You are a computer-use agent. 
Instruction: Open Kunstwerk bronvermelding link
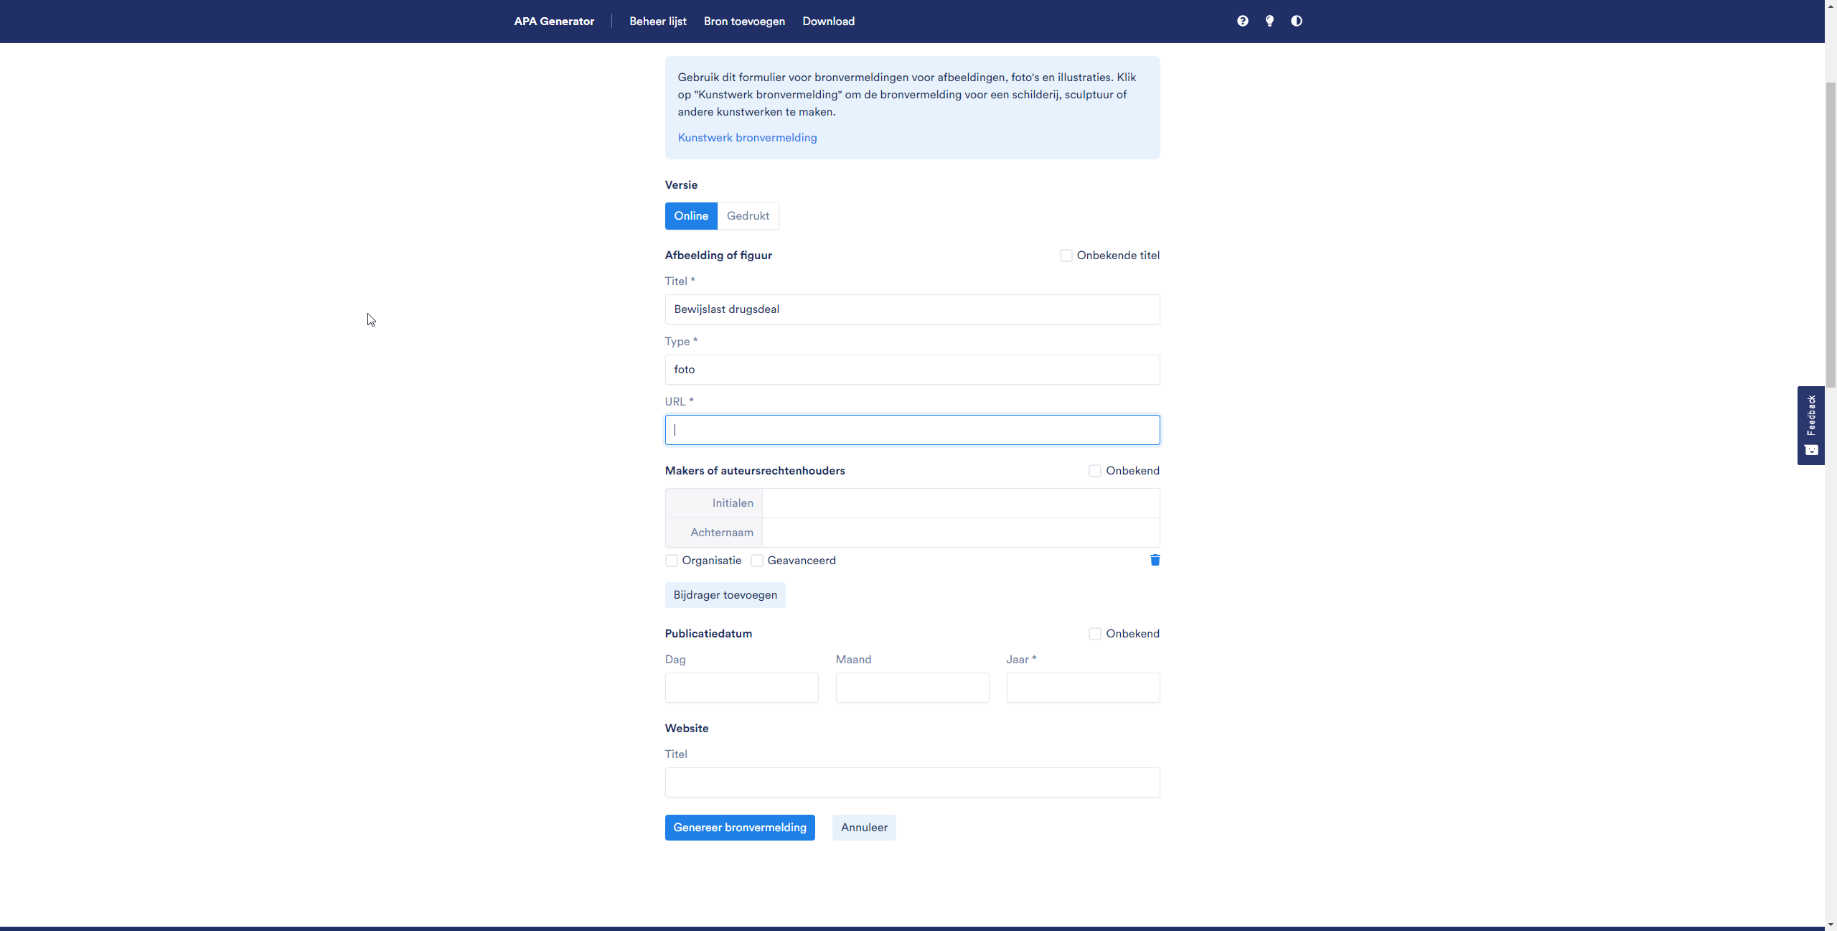coord(747,138)
